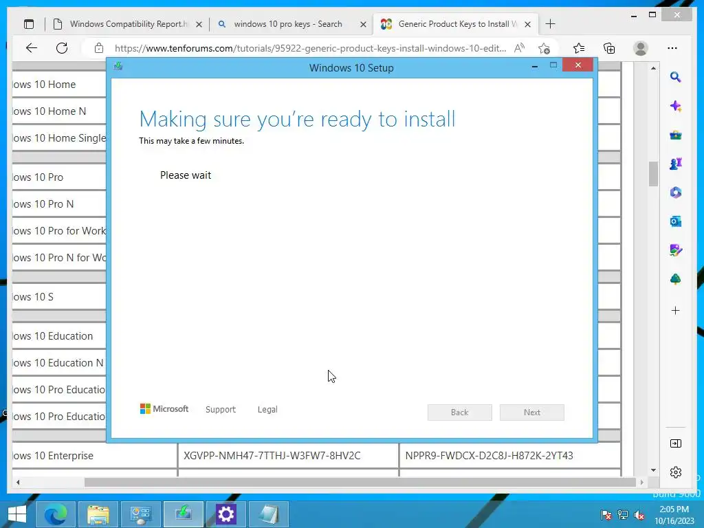Open the Microsoft 365 icon in sidebar

(676, 192)
